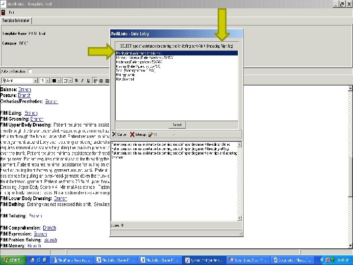
Task: Click the first quick launch icon
Action: click(32, 260)
